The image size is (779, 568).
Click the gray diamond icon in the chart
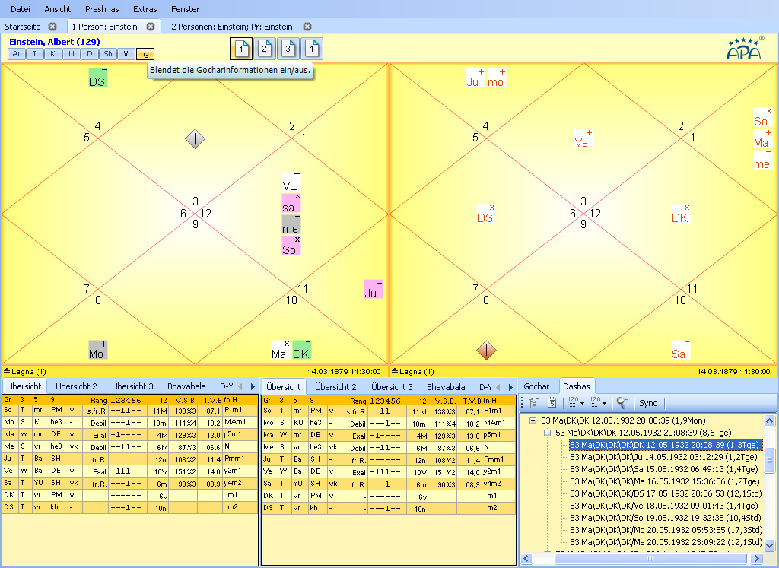point(196,139)
